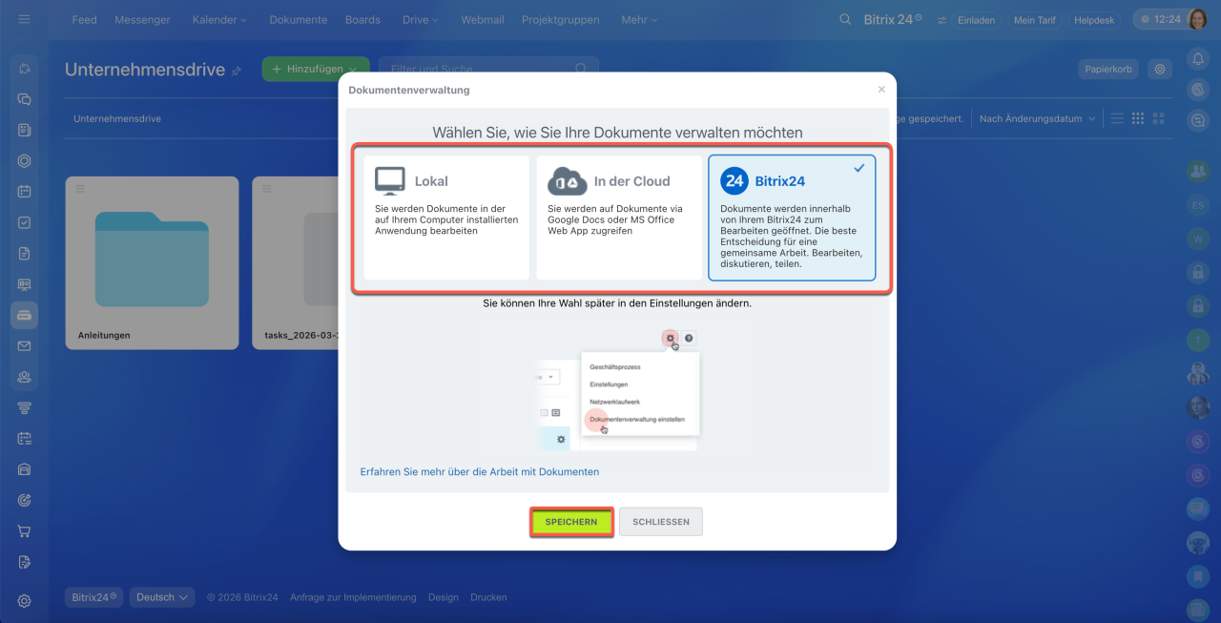
Task: Open the hamburger main menu icon
Action: click(24, 19)
